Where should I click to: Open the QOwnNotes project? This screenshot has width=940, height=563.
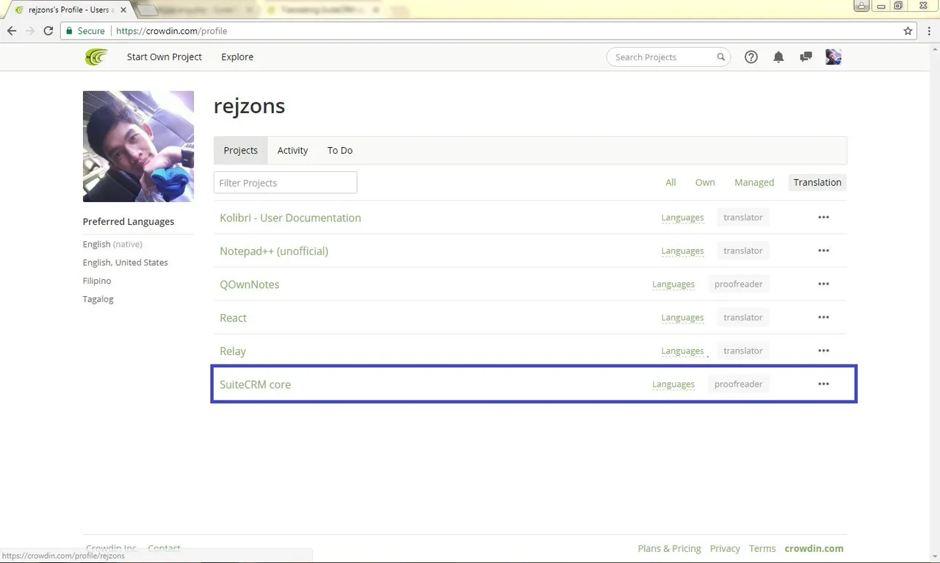pos(250,284)
